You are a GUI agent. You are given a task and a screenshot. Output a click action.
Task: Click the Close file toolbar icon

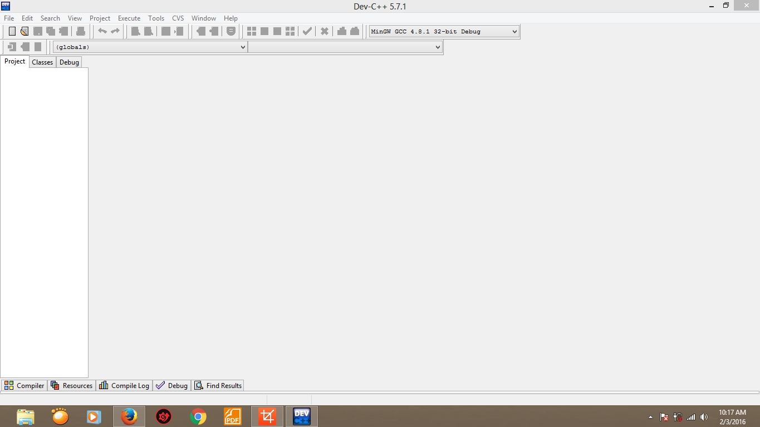(x=63, y=31)
